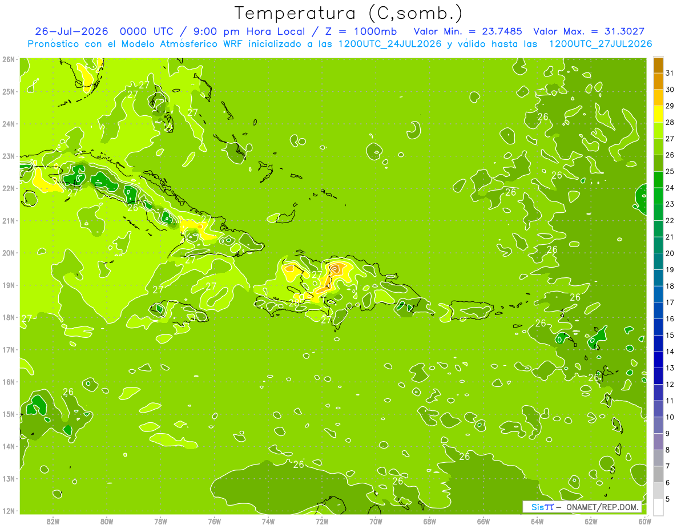This screenshot has height=529, width=685.
Task: Click the '12' value on the color scale
Action: click(670, 384)
